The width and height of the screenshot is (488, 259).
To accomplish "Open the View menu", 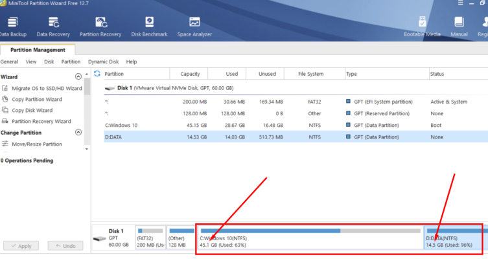I will 31,62.
